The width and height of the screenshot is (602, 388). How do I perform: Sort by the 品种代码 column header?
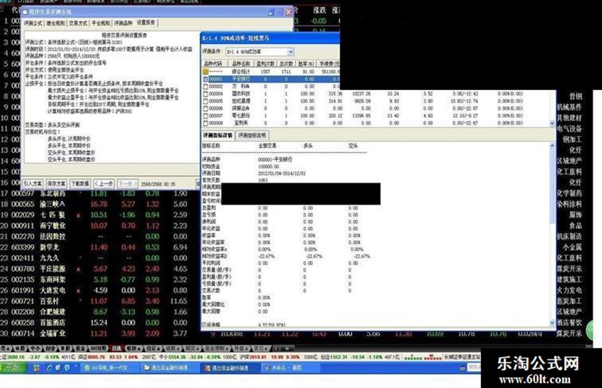214,63
